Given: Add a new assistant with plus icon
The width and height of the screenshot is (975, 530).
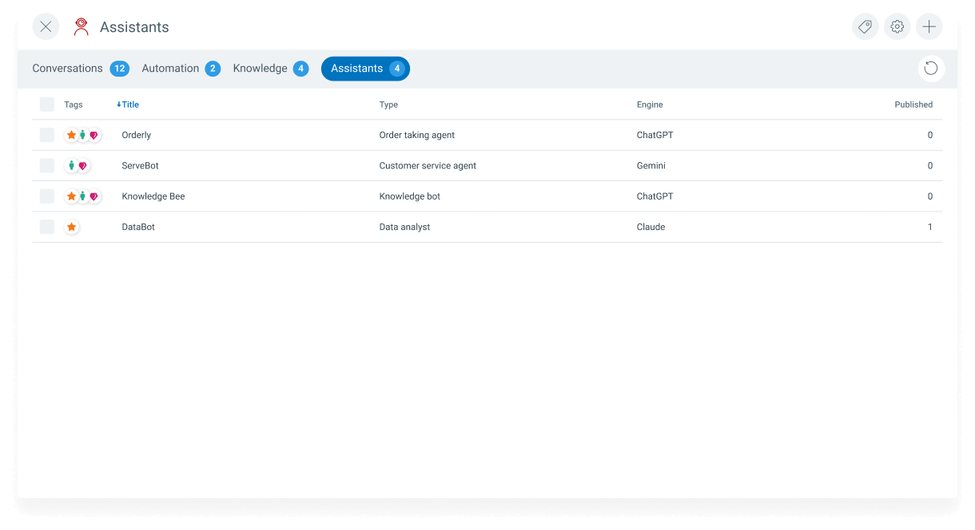Looking at the screenshot, I should 929,26.
